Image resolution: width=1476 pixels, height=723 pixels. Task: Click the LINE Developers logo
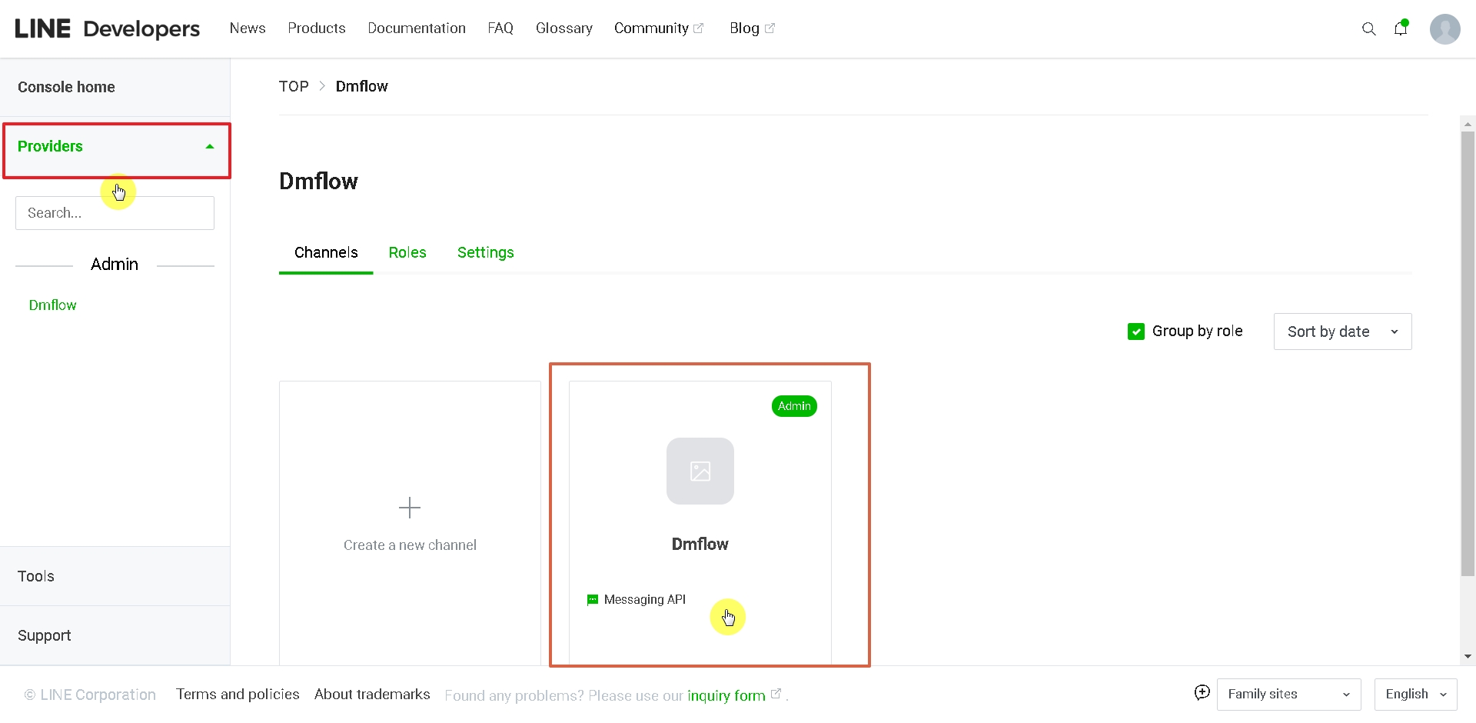pos(108,28)
